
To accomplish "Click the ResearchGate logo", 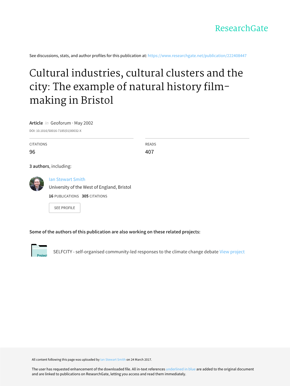I will (x=241, y=28).
